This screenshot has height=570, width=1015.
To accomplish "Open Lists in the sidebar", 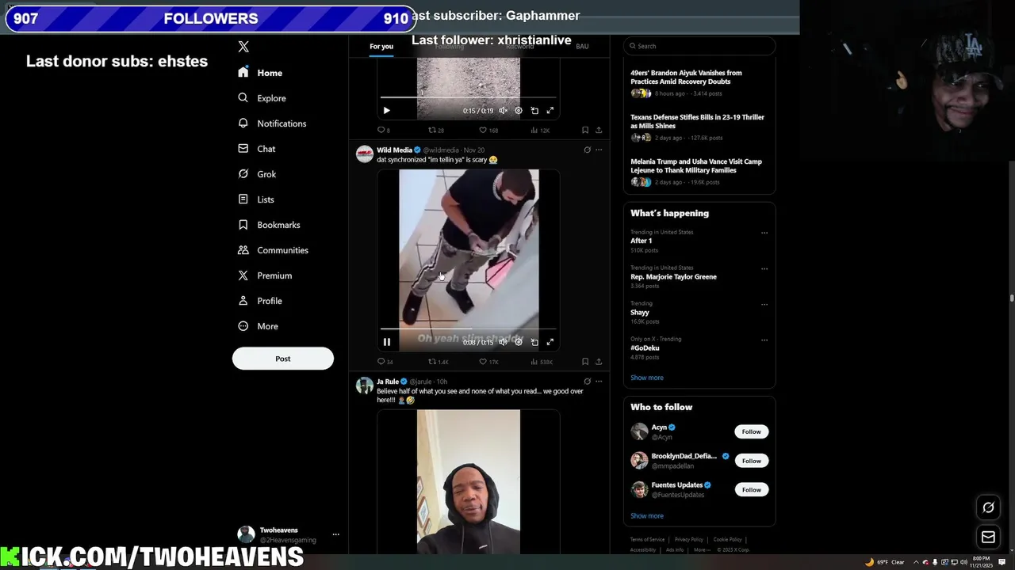I will [255, 199].
